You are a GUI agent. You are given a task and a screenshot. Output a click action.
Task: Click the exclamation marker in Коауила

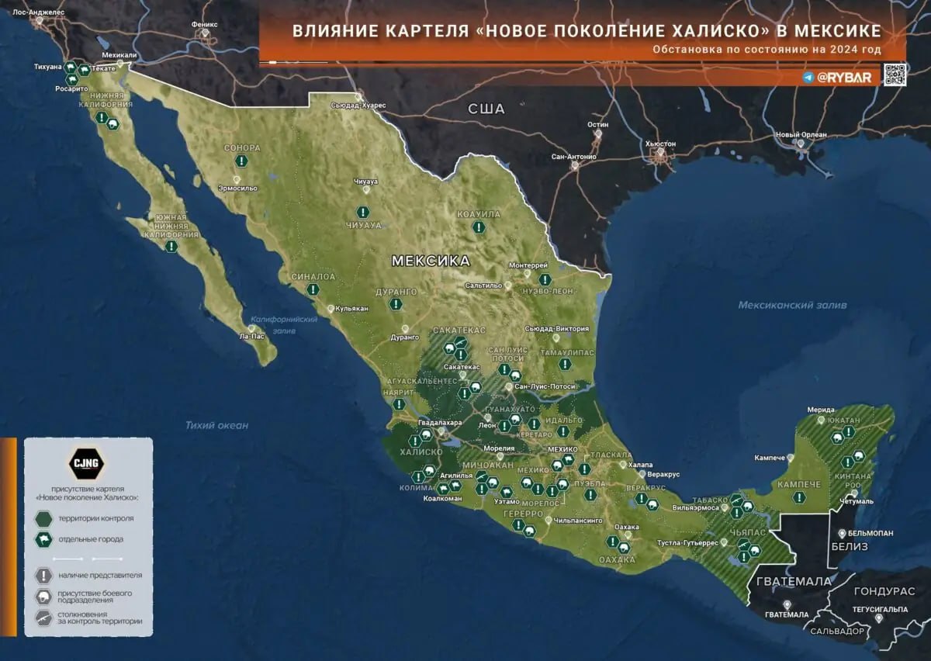479,228
